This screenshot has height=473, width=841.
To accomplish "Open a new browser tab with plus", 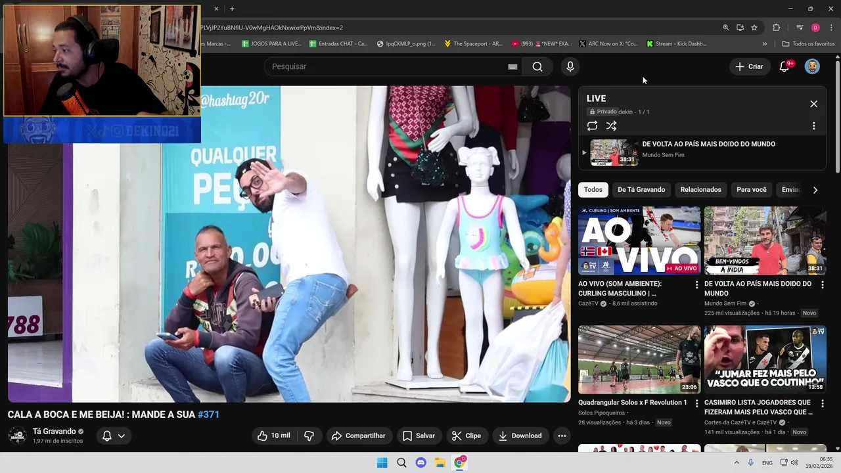I will tap(232, 9).
